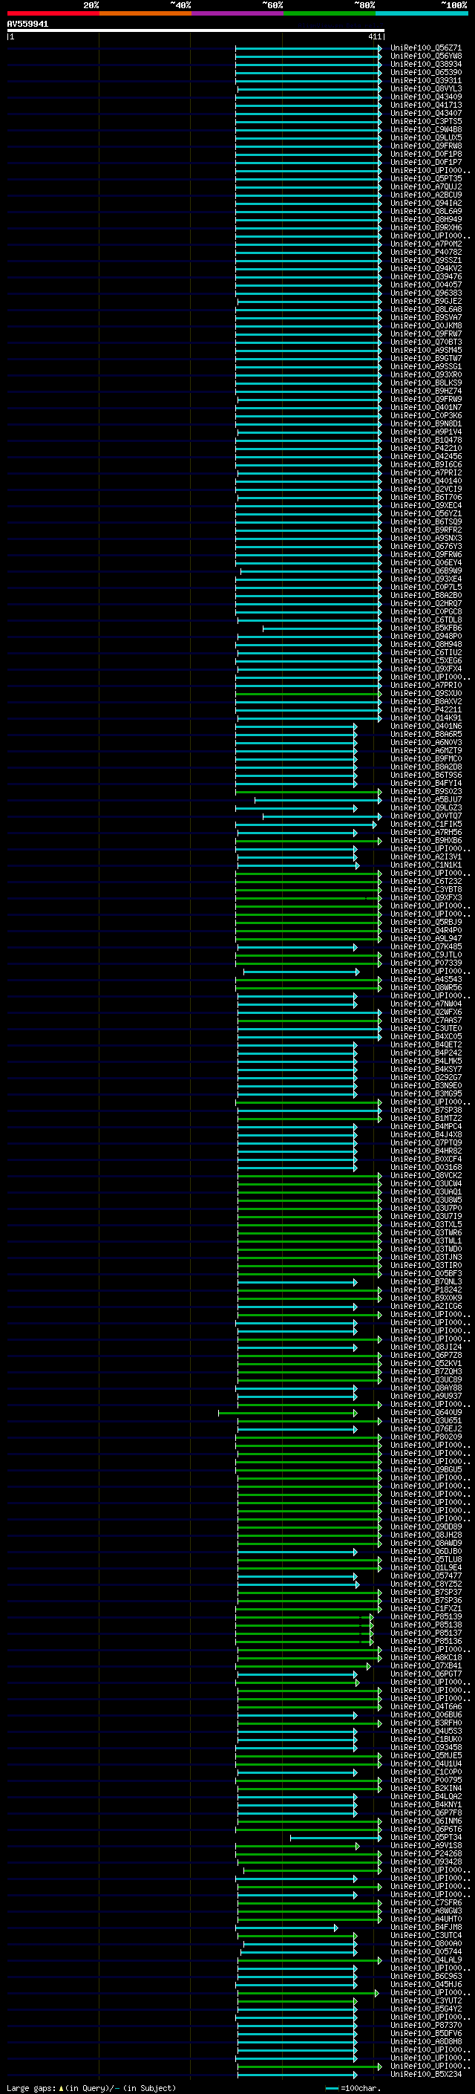Click alignment bar for UniRef100_A5BJU7
The width and height of the screenshot is (475, 2094).
point(318,799)
